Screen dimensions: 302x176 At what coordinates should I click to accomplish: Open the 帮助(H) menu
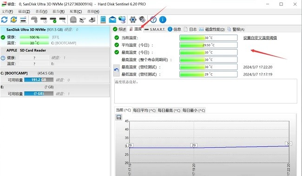point(93,12)
